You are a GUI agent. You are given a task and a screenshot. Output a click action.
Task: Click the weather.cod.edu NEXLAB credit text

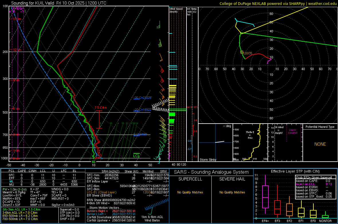[278, 3]
